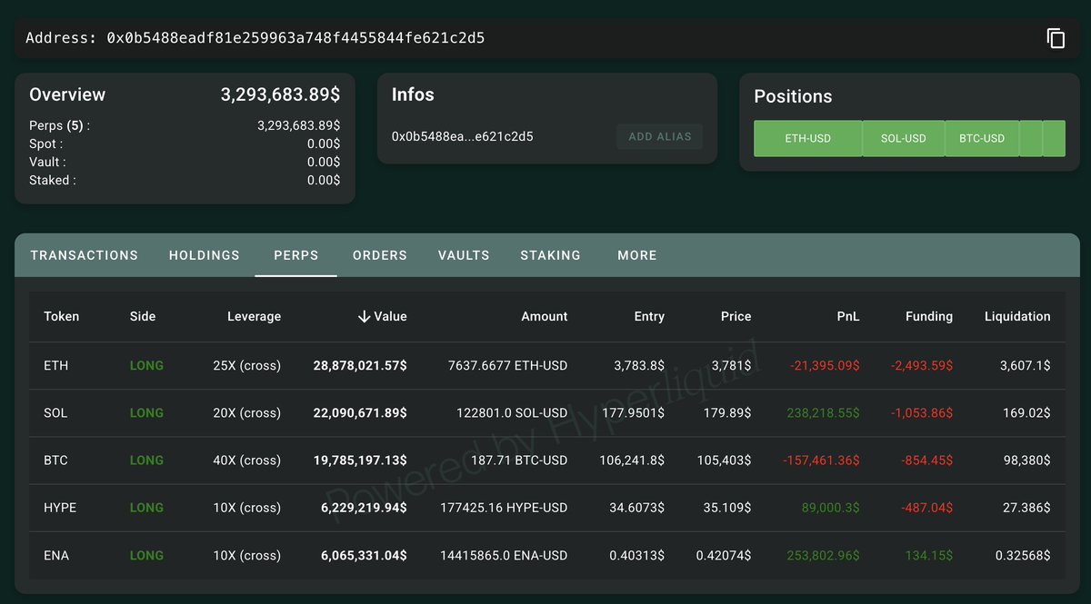
Task: Click the Staked overview row label
Action: pos(53,180)
